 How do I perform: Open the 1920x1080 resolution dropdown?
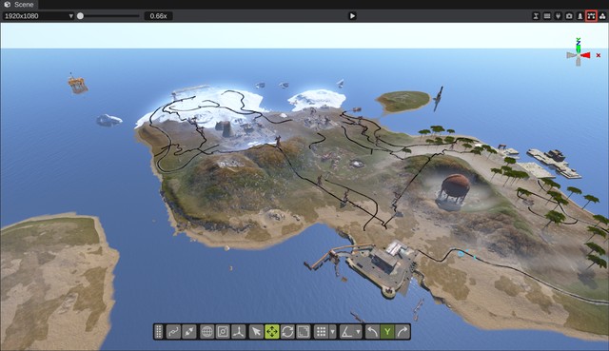(x=38, y=16)
